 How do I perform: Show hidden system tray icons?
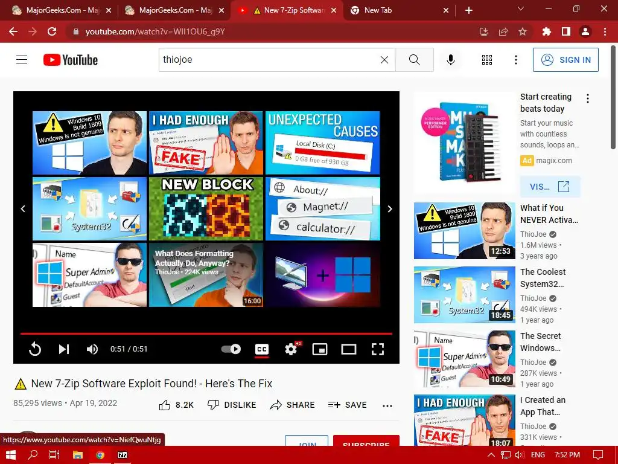[x=491, y=455]
